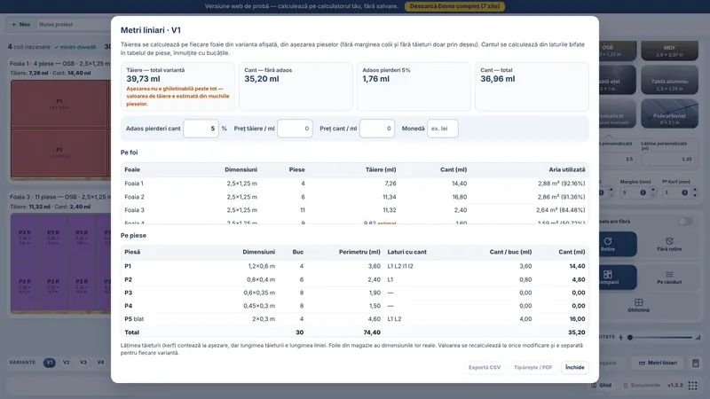Click the 'Tăiere — total variantă' 39,73 ml card

[x=178, y=86]
